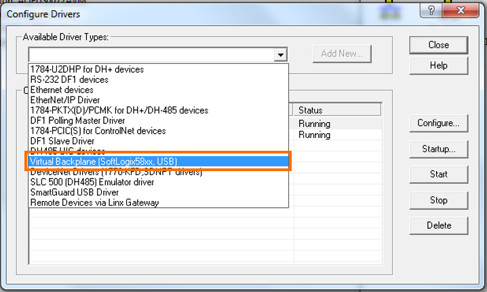Click the second Running status cell
487x292 pixels.
338,135
